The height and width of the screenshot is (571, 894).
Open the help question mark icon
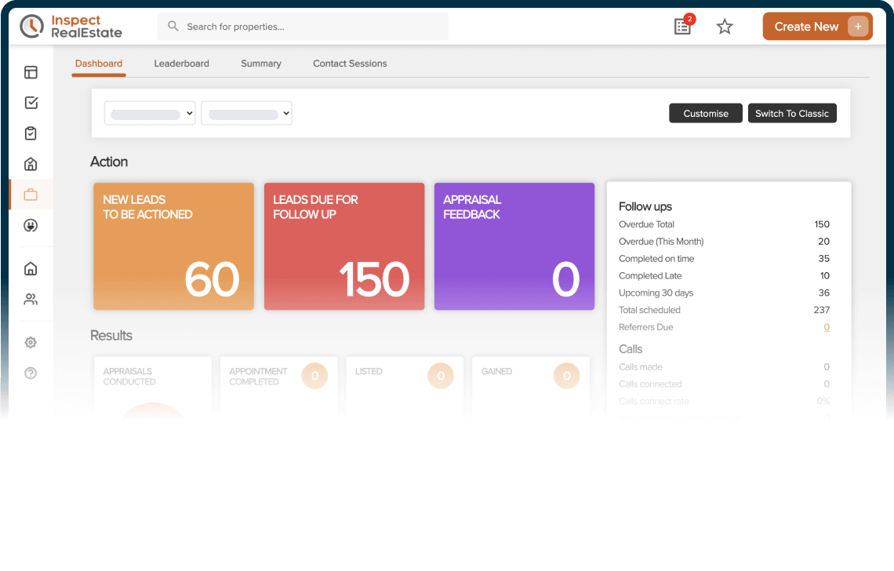31,373
